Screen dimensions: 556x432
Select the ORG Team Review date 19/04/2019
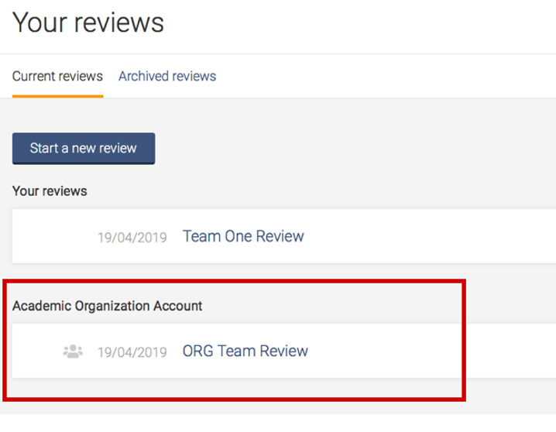[132, 352]
